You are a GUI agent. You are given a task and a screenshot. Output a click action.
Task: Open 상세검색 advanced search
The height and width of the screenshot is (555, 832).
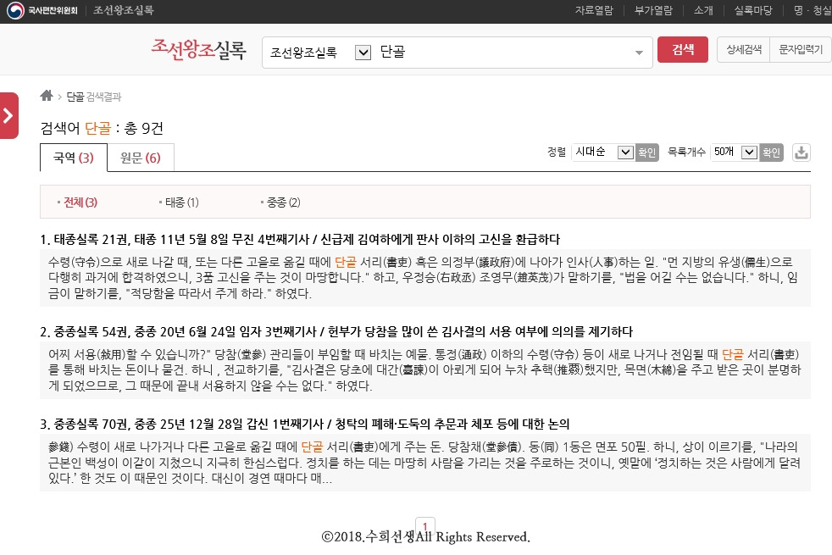742,49
